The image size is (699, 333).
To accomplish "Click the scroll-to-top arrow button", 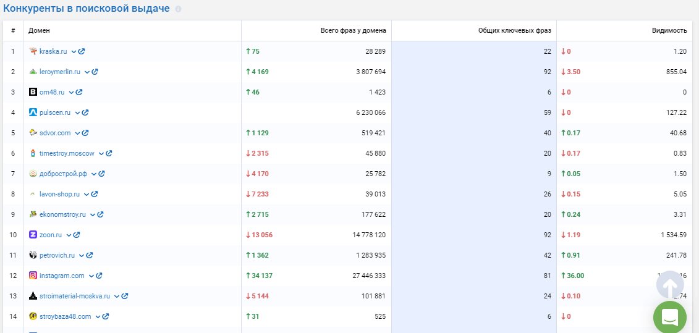I will (670, 285).
